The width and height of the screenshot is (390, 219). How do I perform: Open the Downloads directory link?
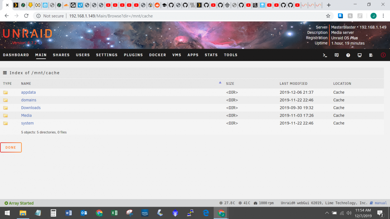coord(31,108)
